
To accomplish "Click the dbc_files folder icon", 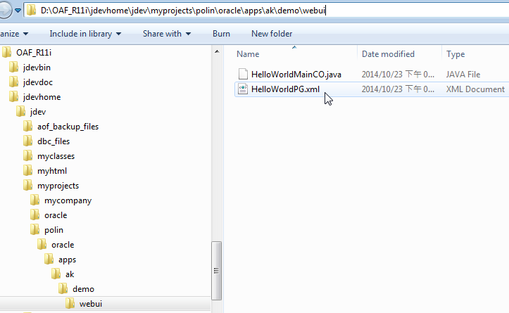I will pos(28,141).
